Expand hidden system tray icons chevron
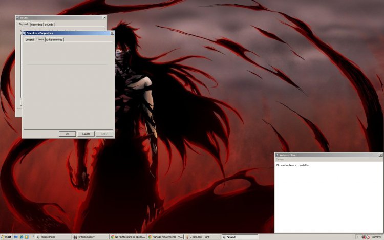Image resolution: width=384 pixels, height=240 pixels. [357, 237]
